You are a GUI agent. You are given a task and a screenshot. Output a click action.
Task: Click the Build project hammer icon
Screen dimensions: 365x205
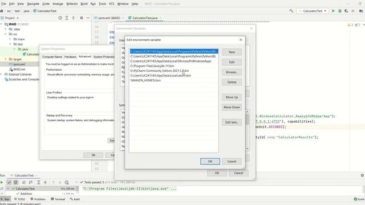coord(291,11)
